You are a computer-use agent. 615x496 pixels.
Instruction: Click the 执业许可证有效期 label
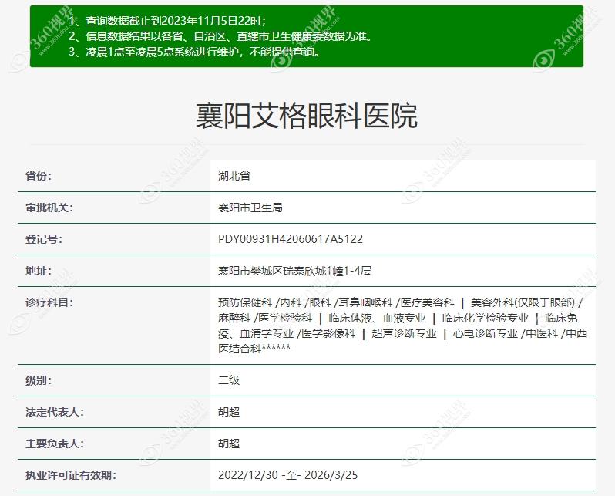71,475
